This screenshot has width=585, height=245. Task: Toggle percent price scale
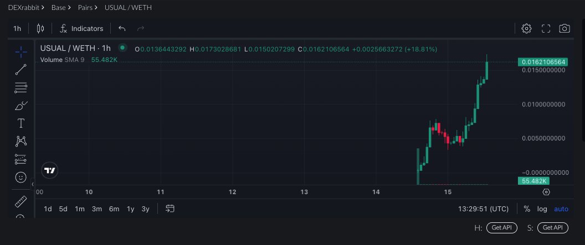(x=527, y=209)
